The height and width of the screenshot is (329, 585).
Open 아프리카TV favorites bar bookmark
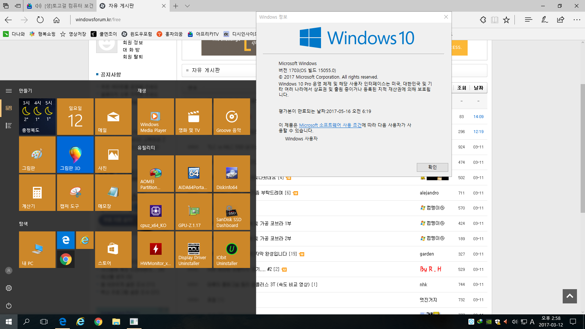203,34
